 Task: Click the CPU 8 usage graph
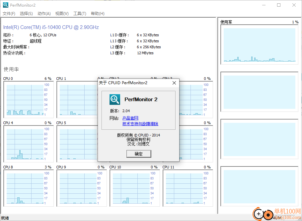29,188
